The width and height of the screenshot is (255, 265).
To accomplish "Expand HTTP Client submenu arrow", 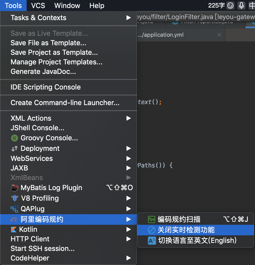I will pos(129,239).
